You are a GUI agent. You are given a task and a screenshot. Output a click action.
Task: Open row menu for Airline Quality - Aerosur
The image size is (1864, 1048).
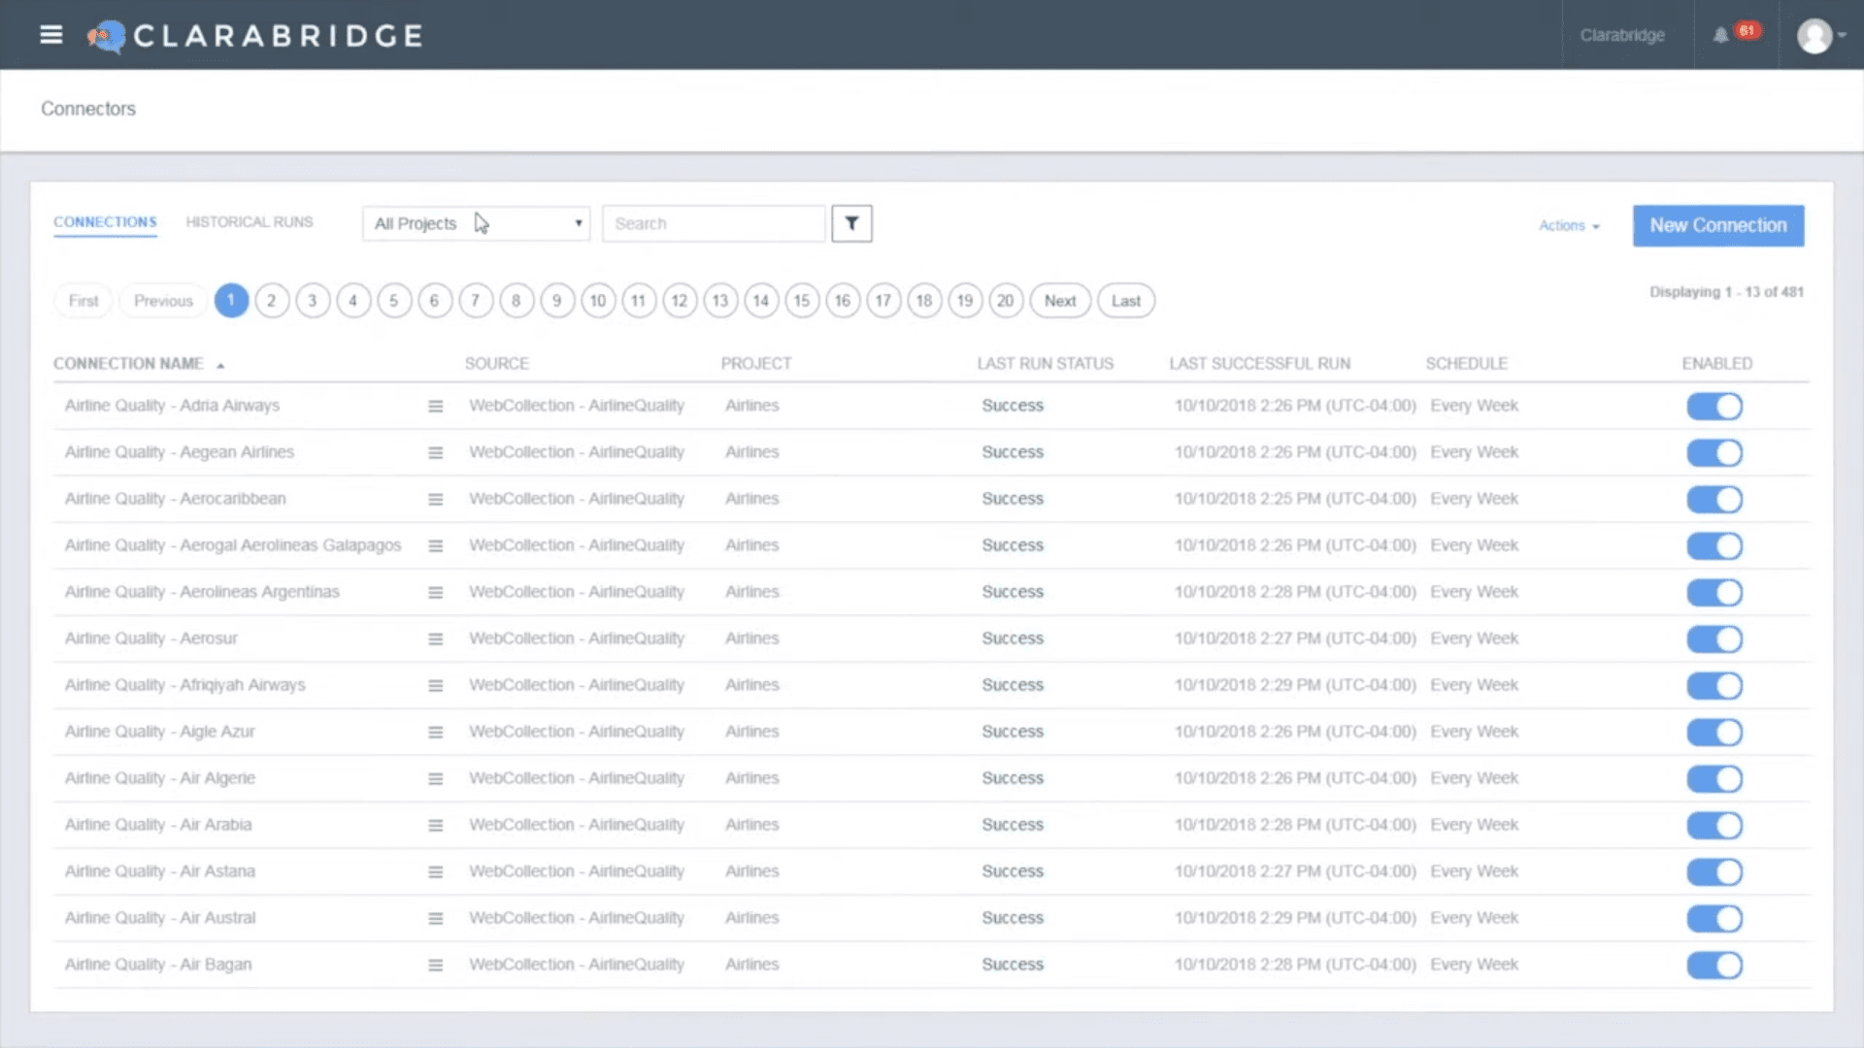(435, 639)
